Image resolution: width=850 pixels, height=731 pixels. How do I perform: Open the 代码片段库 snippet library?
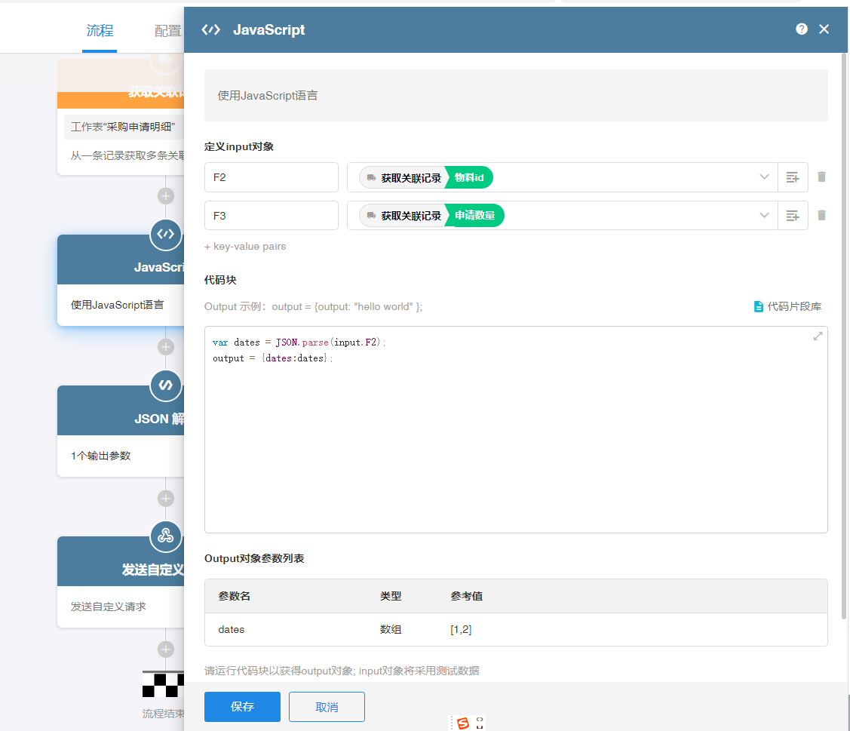point(787,306)
